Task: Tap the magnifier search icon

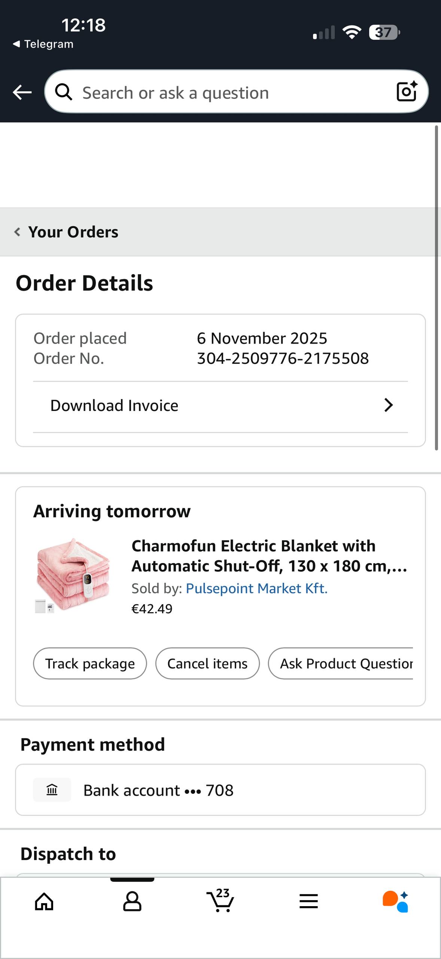Action: point(64,92)
